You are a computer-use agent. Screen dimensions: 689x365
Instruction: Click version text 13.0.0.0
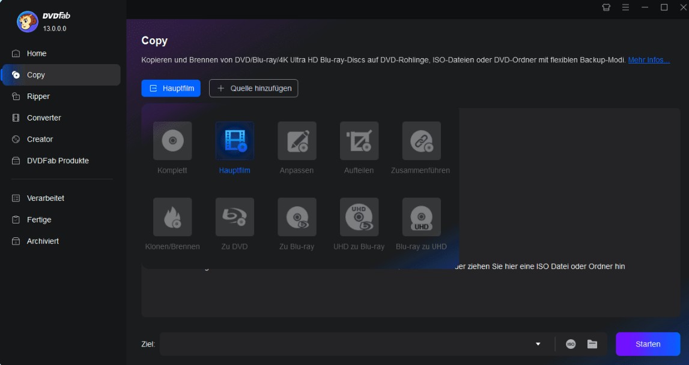[55, 29]
